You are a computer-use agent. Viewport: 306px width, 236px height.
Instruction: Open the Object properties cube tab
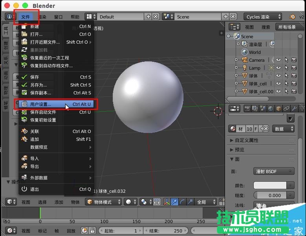click(279, 109)
